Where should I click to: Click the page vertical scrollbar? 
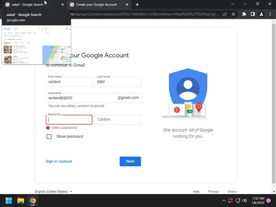[x=274, y=103]
